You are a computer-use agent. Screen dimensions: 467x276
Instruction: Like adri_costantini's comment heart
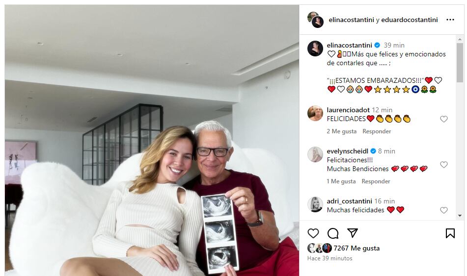444,210
